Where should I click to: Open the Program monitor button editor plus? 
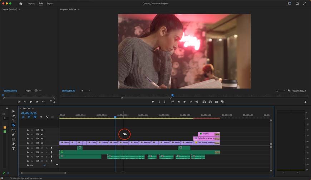[305, 102]
